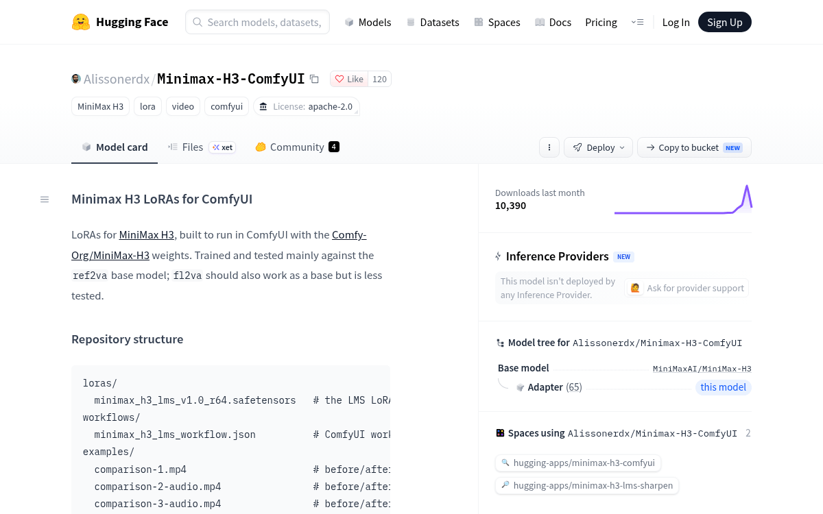Viewport: 823px width, 514px height.
Task: Open the Comfy-Org/MiniMax-H3 link
Action: coord(219,245)
